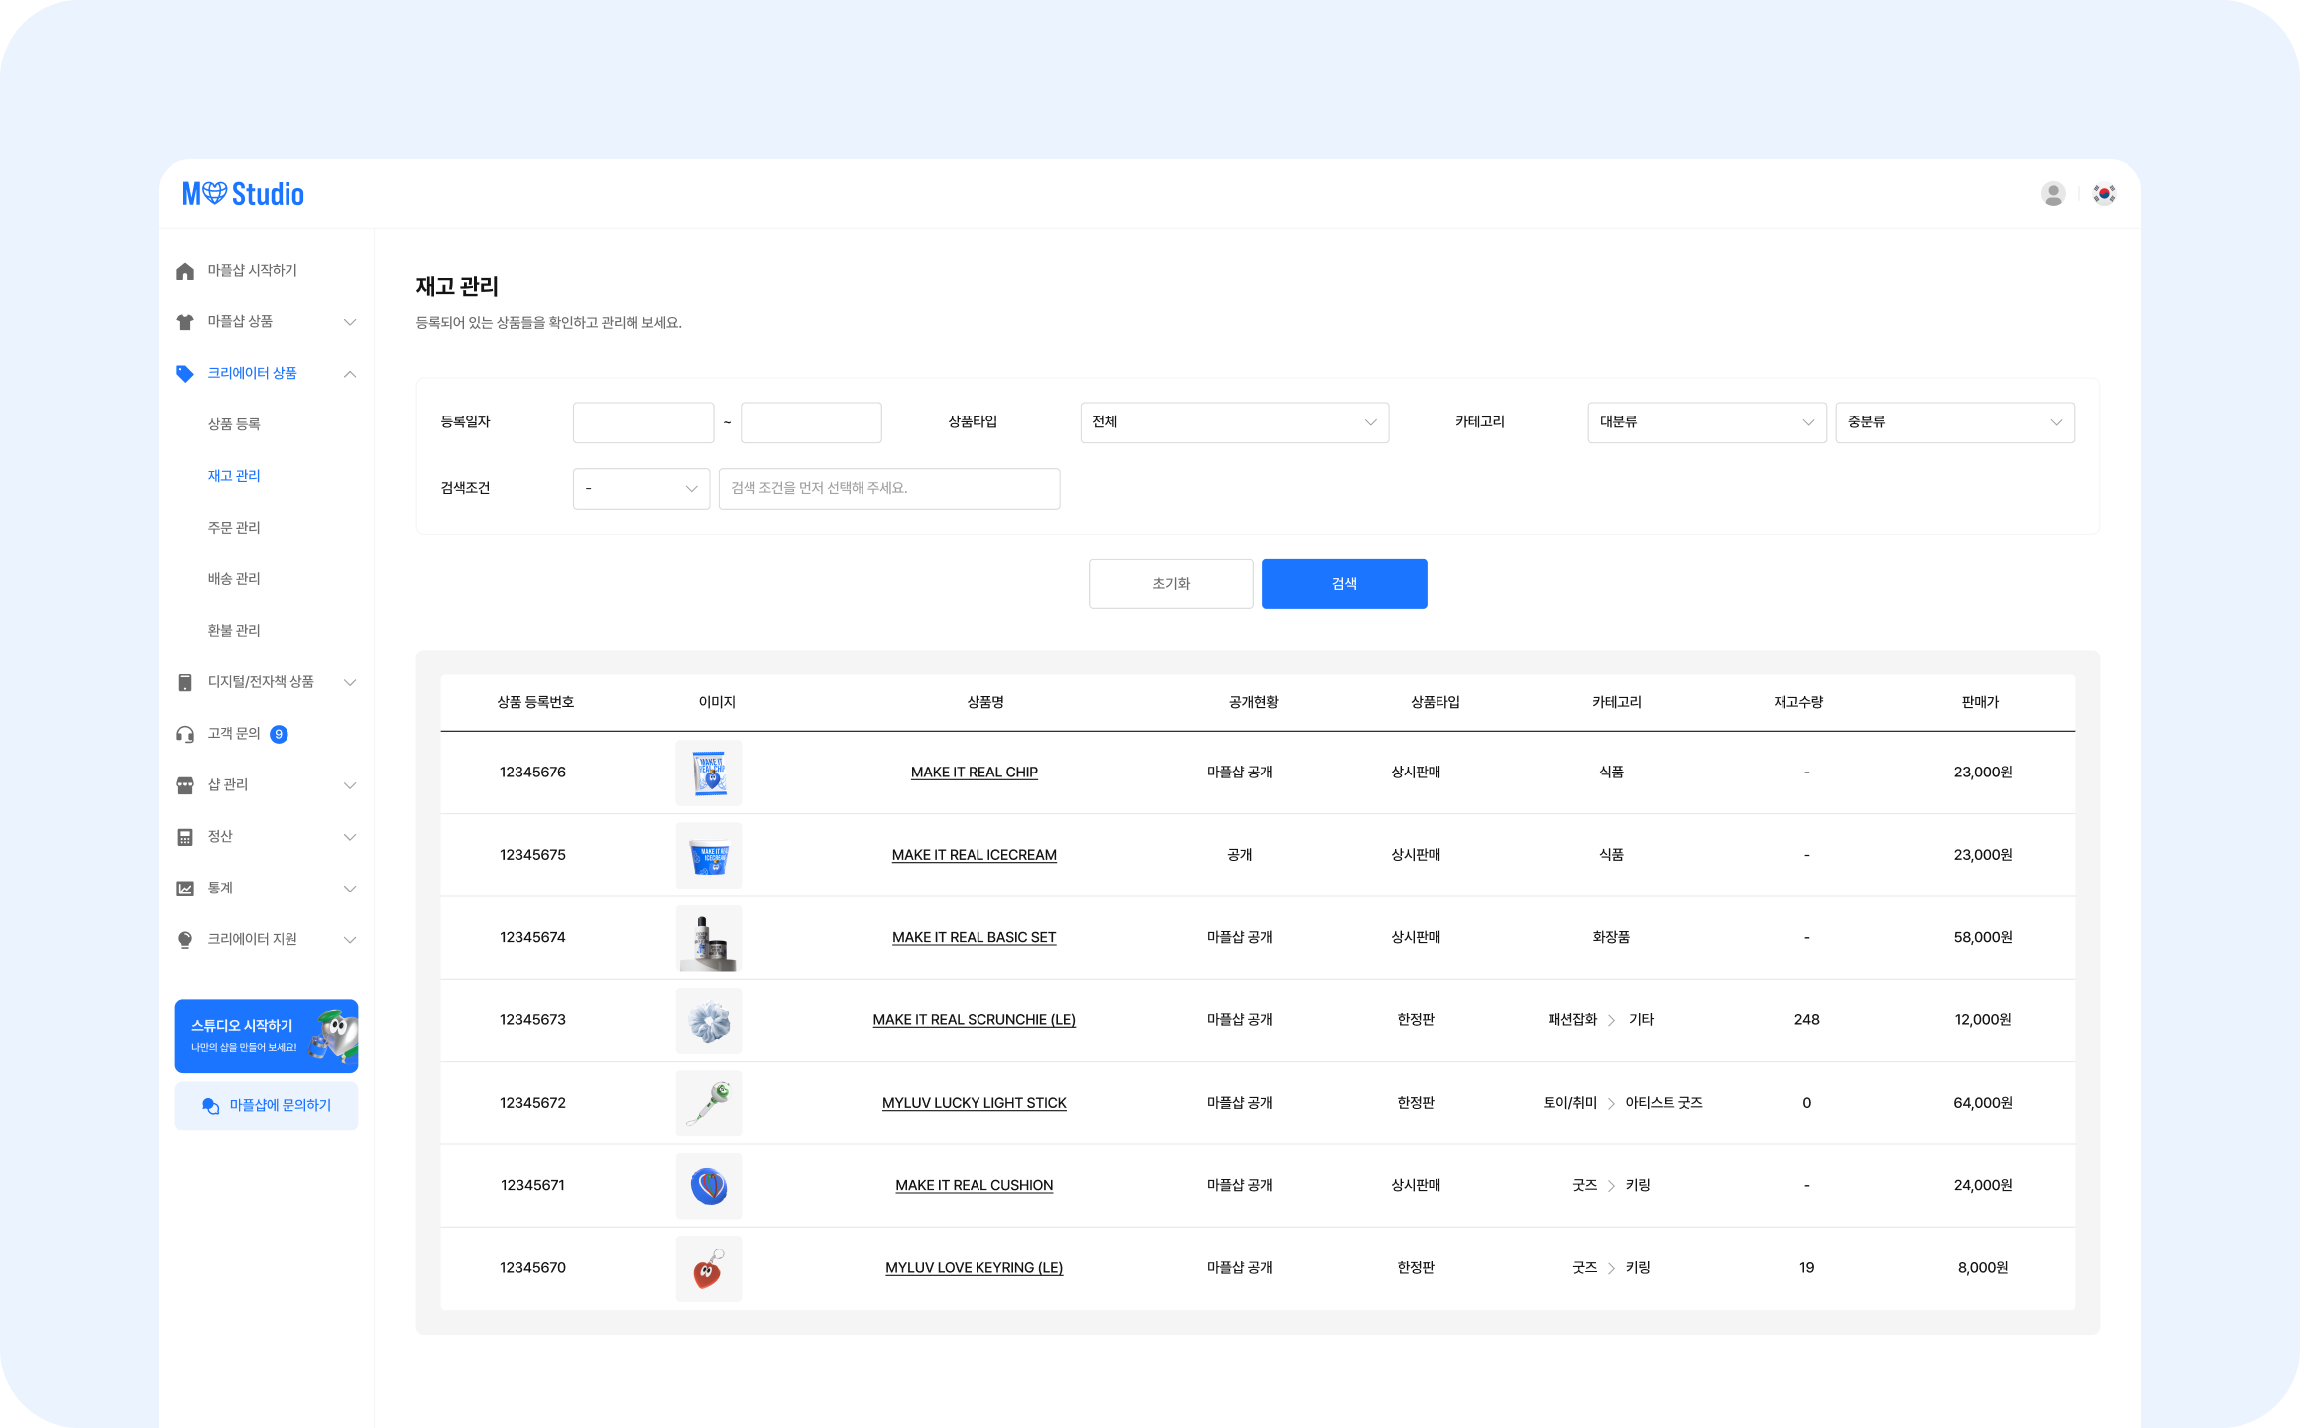Click the lightbulb icon for 크리에이터 지원
The width and height of the screenshot is (2300, 1428).
[185, 940]
